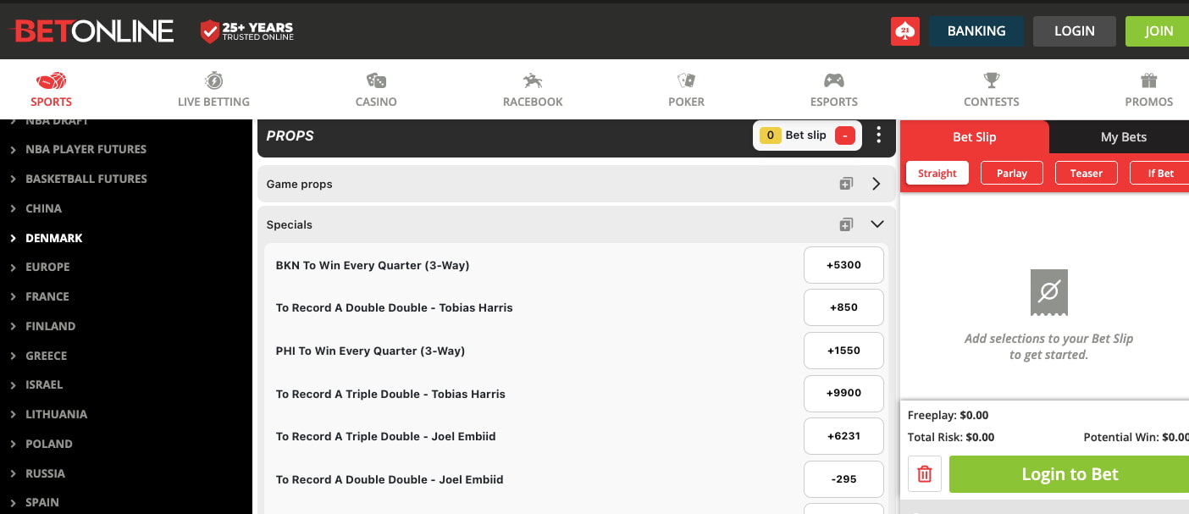Open the Contests trophy icon
Viewport: 1189px width, 514px height.
(992, 81)
